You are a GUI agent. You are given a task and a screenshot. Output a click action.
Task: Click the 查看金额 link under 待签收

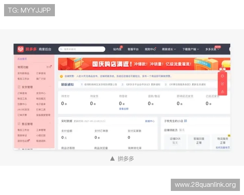click(x=124, y=109)
